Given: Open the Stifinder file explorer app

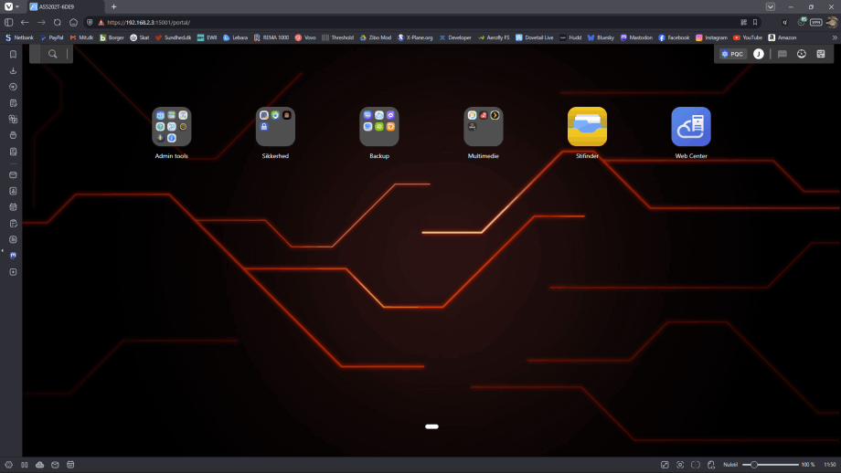Looking at the screenshot, I should click(587, 127).
